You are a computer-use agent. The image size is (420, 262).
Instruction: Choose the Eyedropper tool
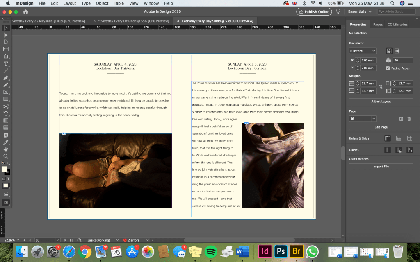[x=6, y=142]
